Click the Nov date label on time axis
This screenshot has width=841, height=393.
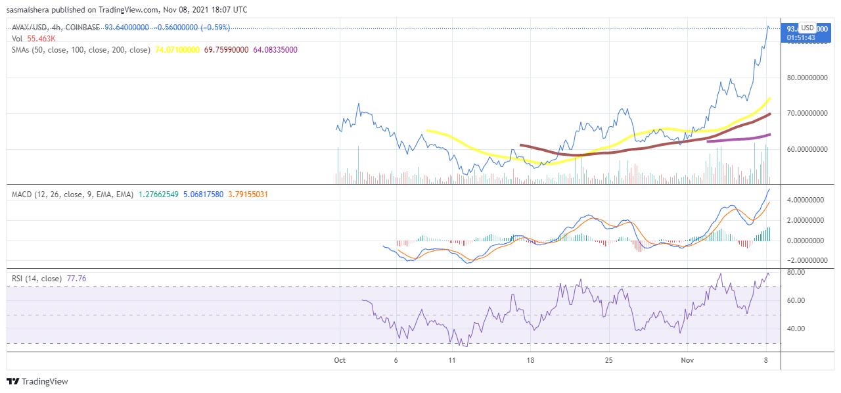click(688, 360)
